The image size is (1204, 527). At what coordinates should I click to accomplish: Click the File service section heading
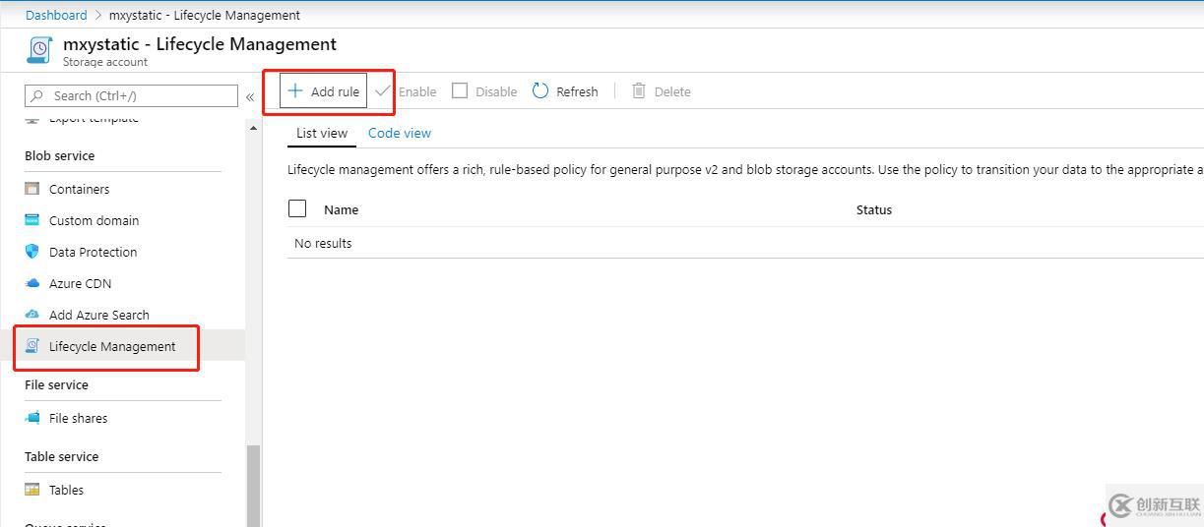56,384
